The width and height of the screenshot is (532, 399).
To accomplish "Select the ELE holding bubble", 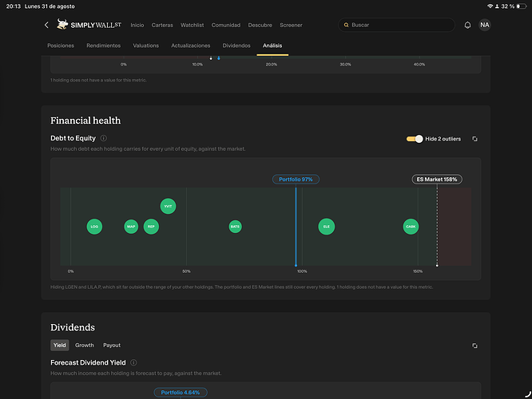I will (327, 227).
